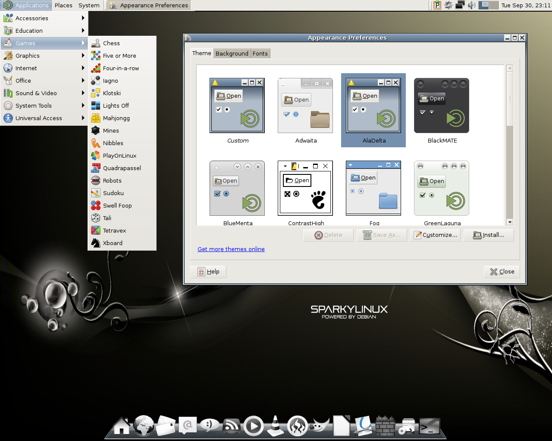Open the RSS feed reader dock icon
The width and height of the screenshot is (552, 441).
click(232, 426)
